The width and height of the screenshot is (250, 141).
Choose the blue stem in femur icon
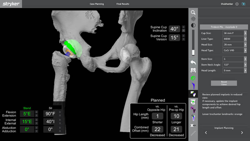pos(193,118)
